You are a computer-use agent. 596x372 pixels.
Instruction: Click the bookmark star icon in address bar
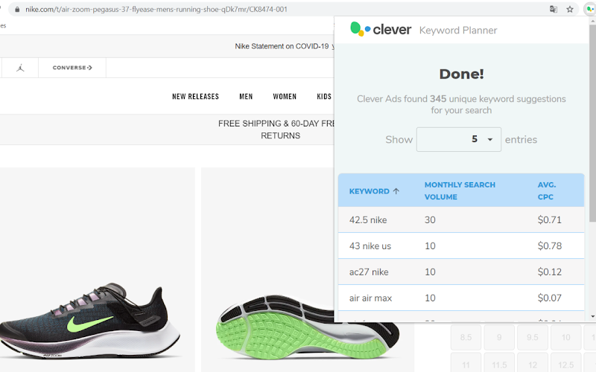click(570, 10)
